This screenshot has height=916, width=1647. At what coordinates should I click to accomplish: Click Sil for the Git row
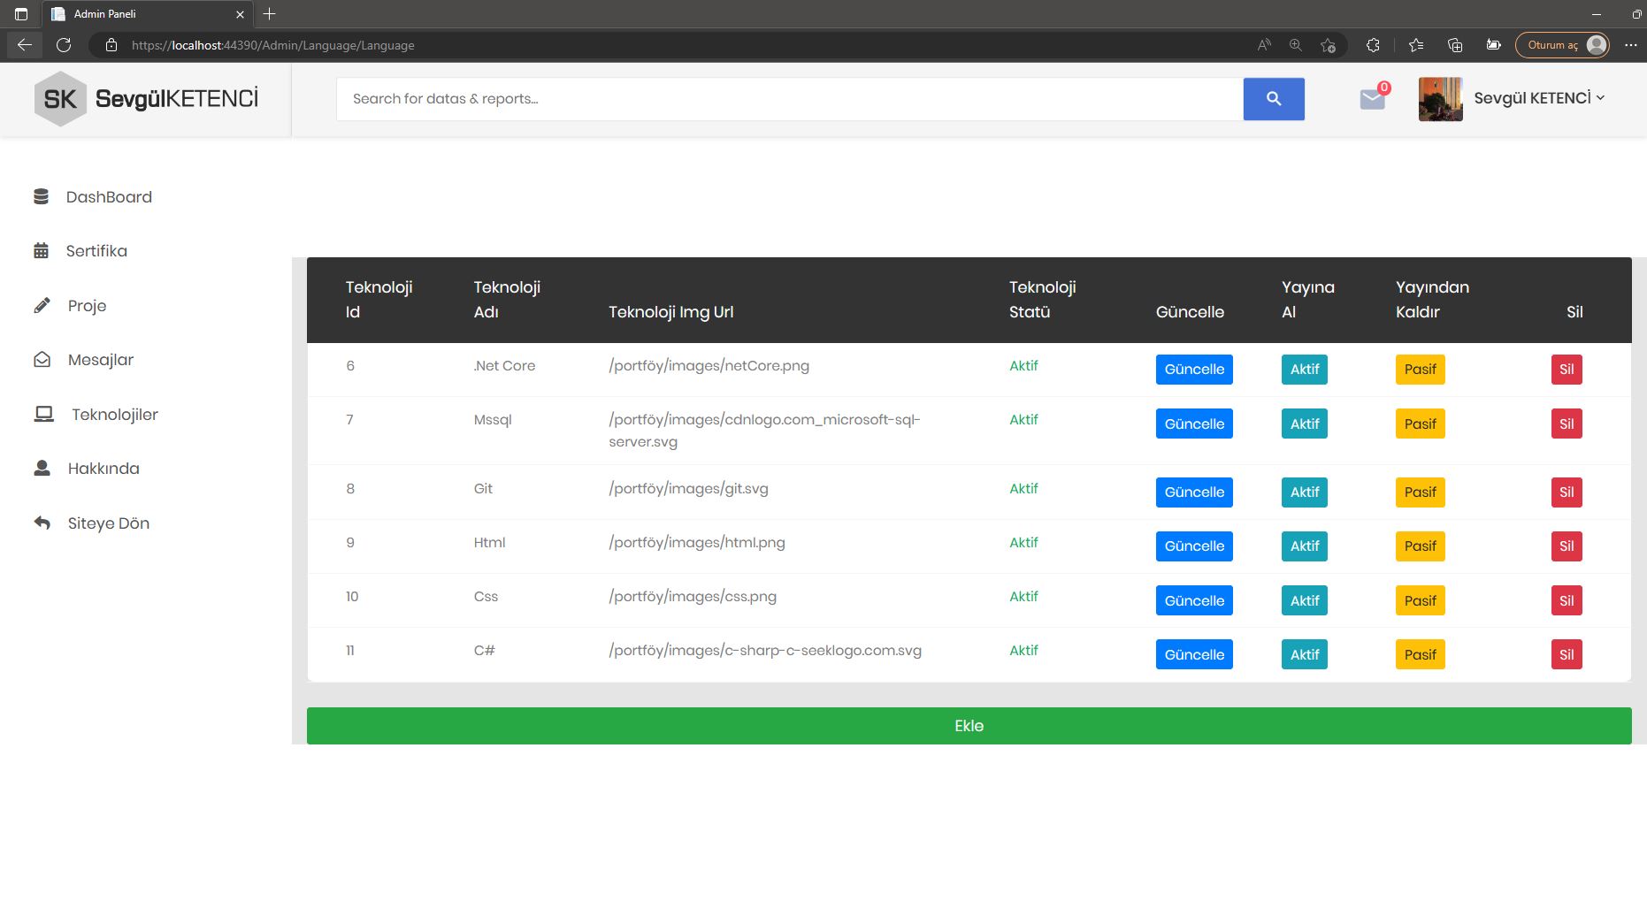(x=1567, y=492)
